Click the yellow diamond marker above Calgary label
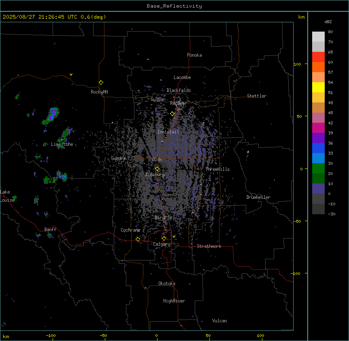Viewport: 349px width, 341px height. click(164, 239)
